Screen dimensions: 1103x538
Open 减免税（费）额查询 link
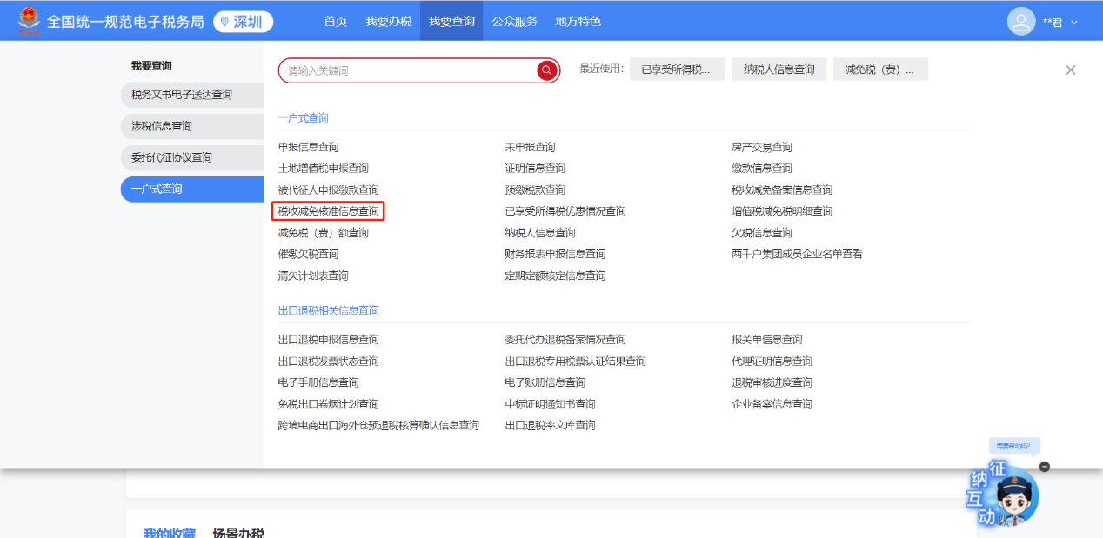324,233
